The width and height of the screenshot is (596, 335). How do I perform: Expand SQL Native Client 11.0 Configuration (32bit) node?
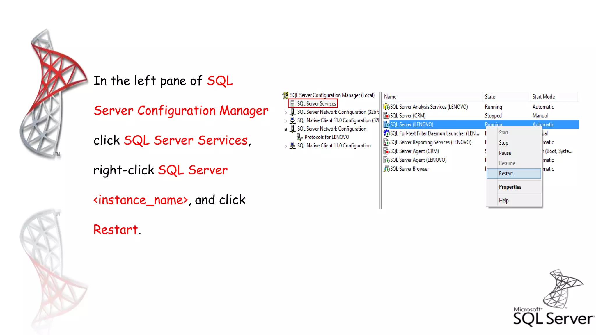286,121
